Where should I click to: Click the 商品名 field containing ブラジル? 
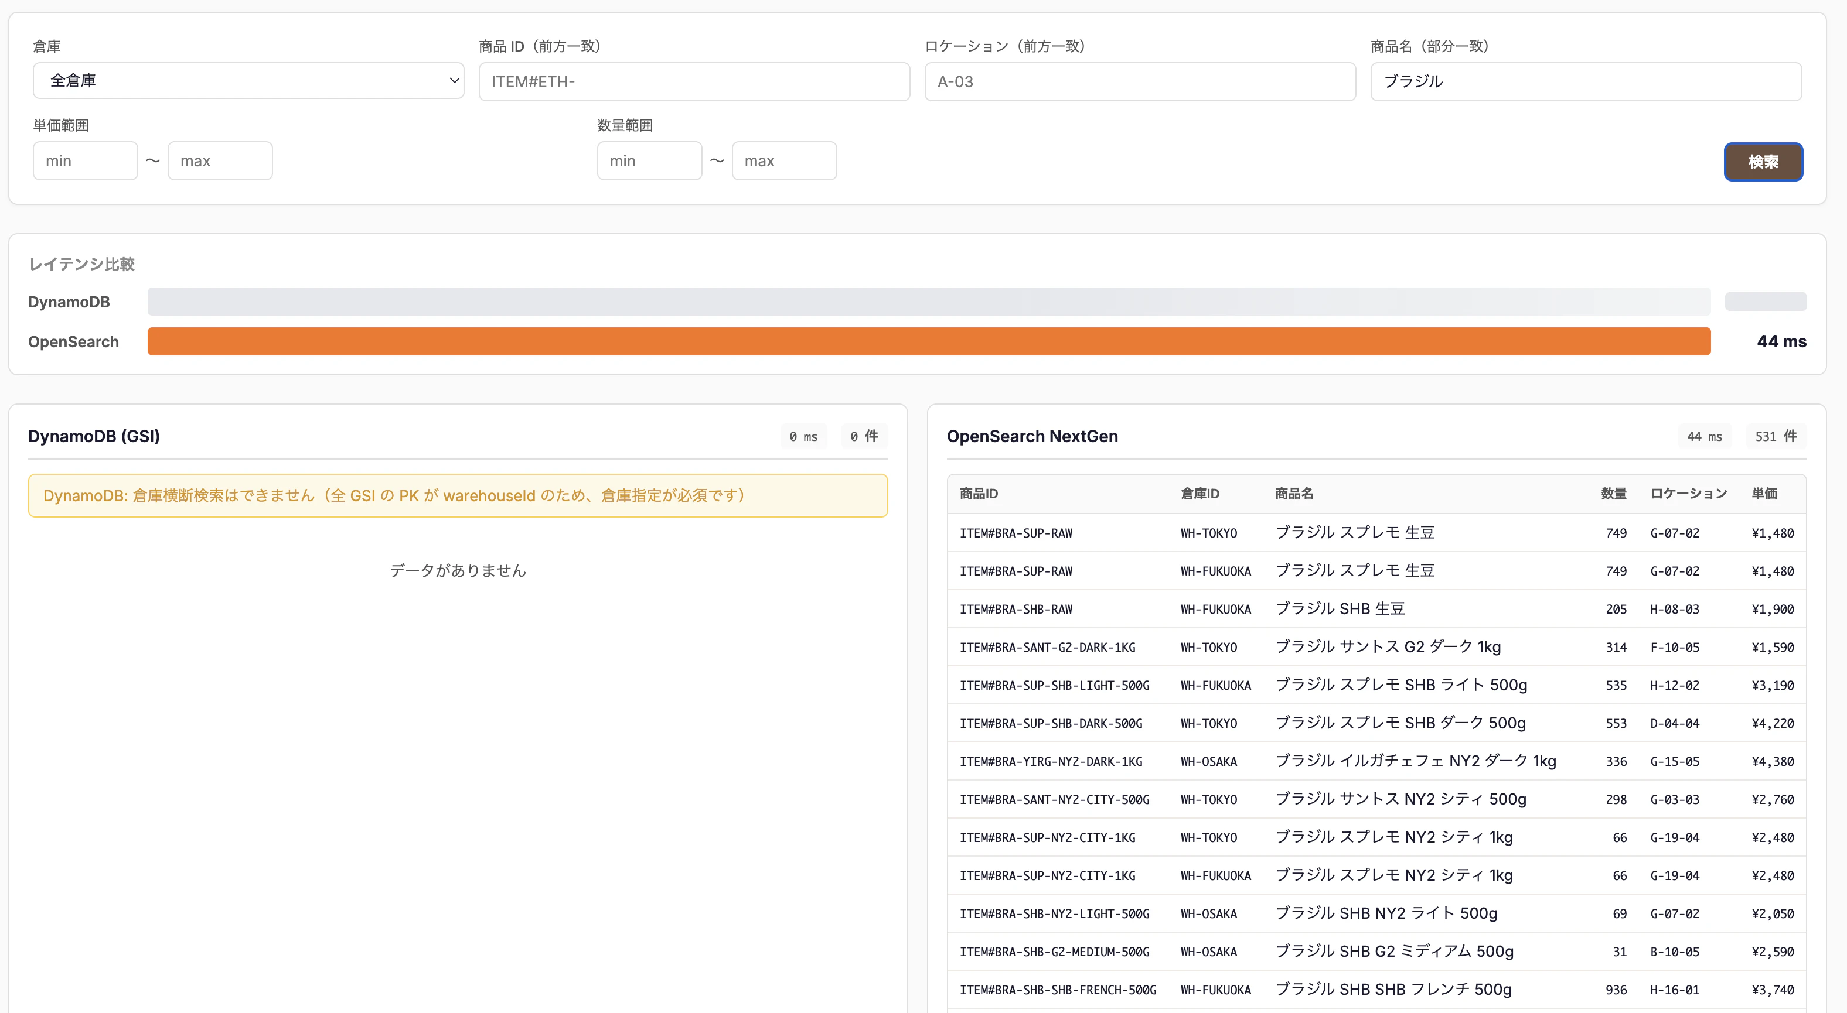point(1586,81)
